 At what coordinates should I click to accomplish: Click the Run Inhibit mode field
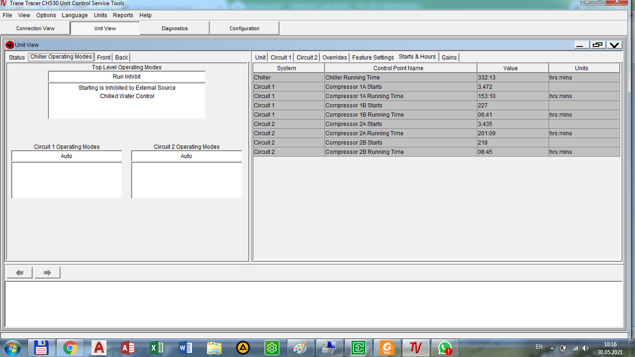coord(127,77)
